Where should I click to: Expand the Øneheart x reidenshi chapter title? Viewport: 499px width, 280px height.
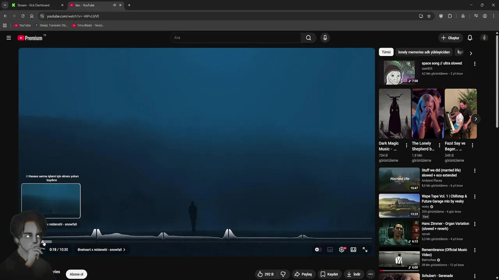point(101,250)
